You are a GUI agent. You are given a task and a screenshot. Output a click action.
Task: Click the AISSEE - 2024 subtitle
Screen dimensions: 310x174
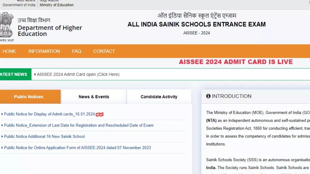click(x=197, y=33)
